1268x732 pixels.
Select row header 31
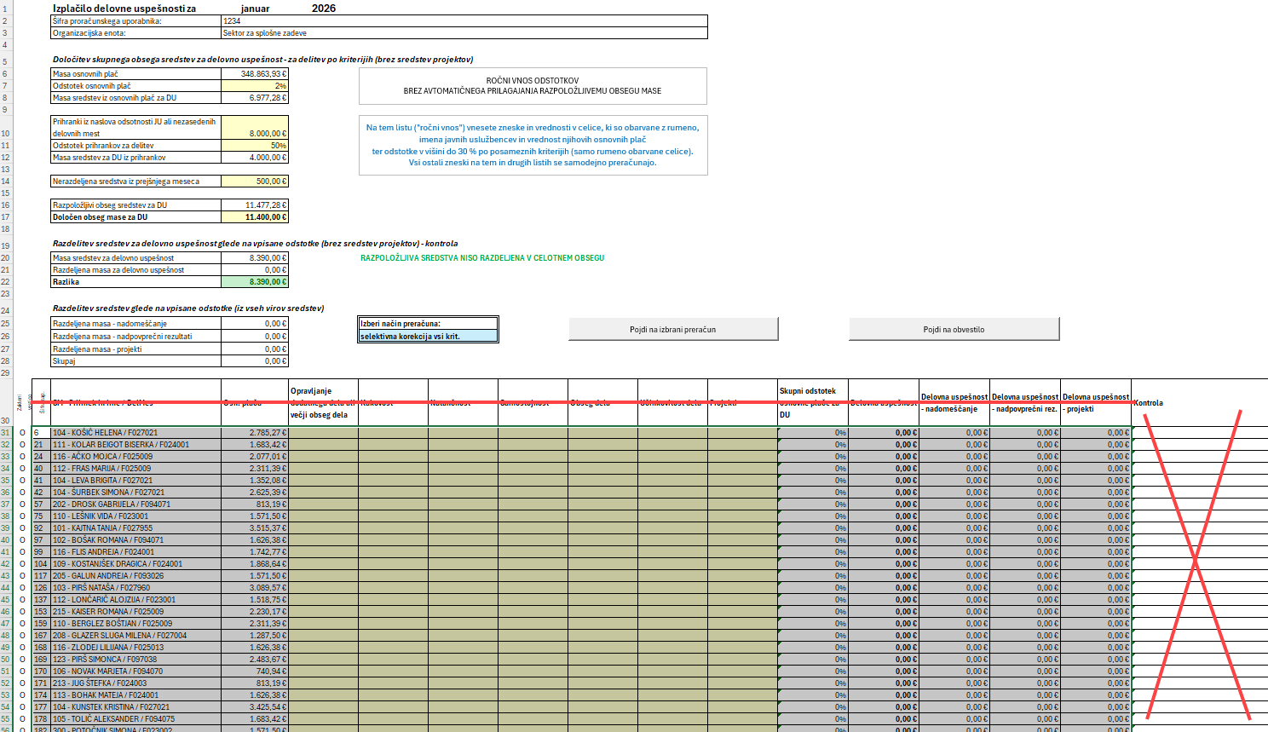click(x=6, y=433)
